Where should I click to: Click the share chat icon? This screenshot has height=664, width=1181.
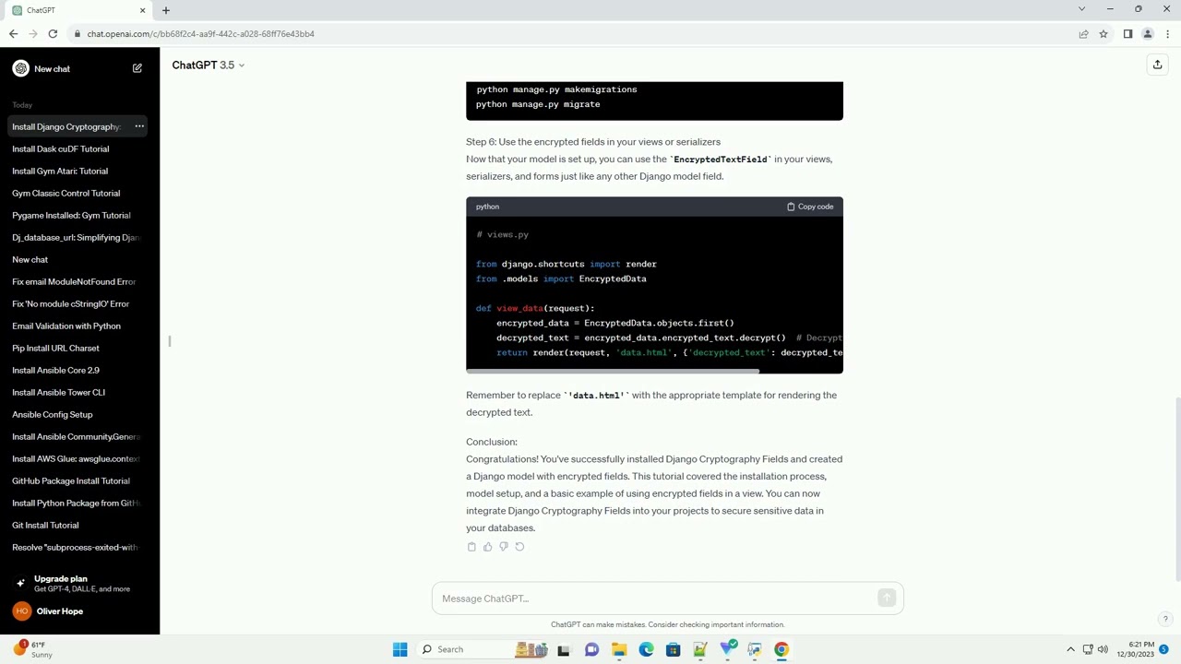tap(1157, 65)
